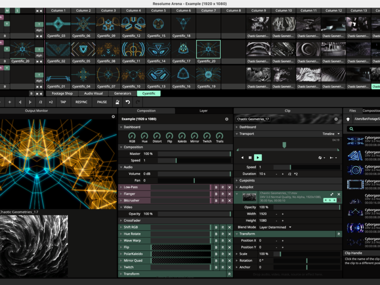Click the clip transport Play forward button
This screenshot has width=380, height=285.
(x=257, y=157)
